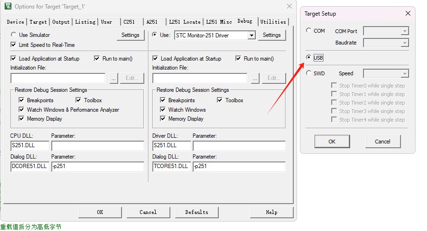Select the Debug tab

click(245, 21)
